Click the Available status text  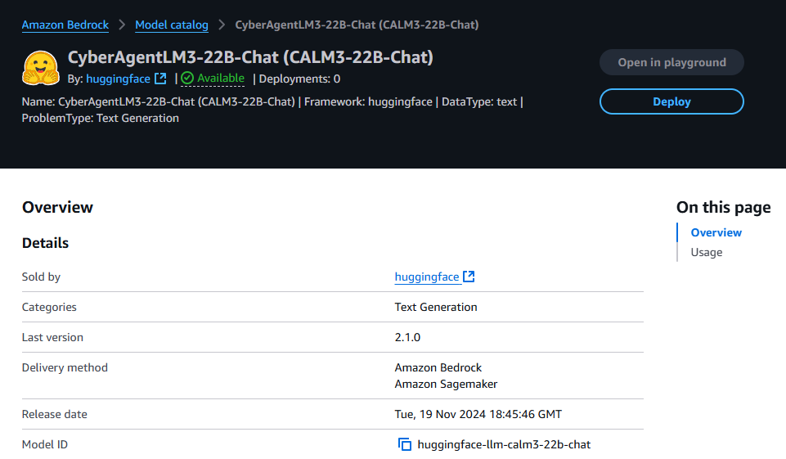(x=221, y=79)
